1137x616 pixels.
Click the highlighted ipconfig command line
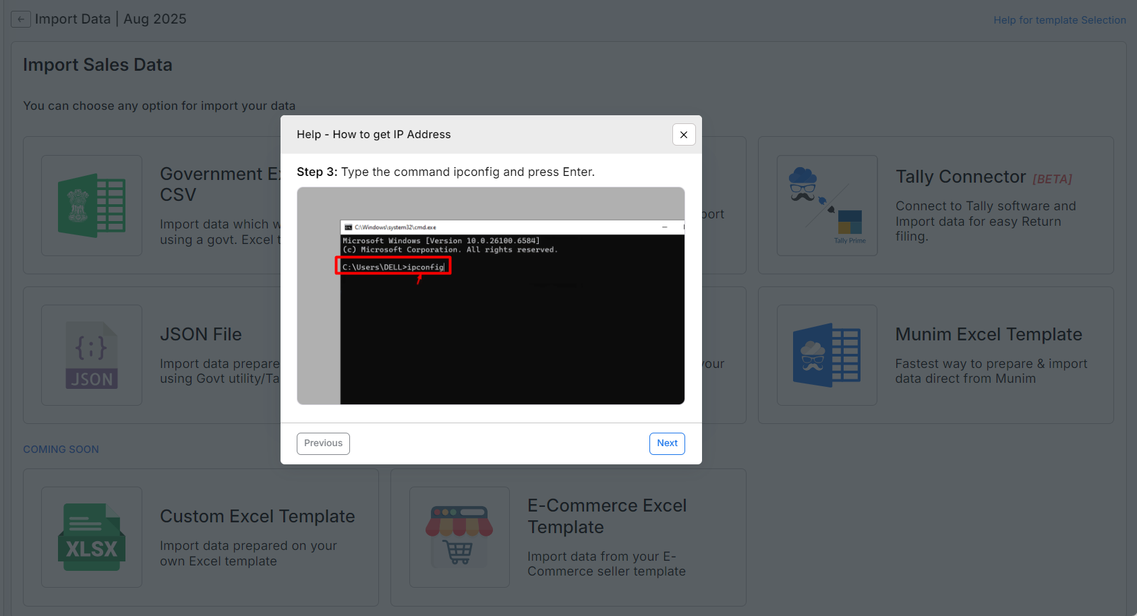point(393,267)
